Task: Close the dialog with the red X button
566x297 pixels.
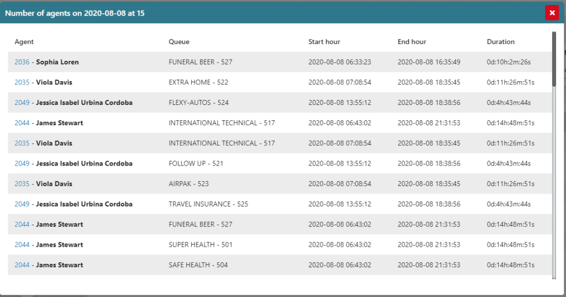Action: click(x=552, y=13)
